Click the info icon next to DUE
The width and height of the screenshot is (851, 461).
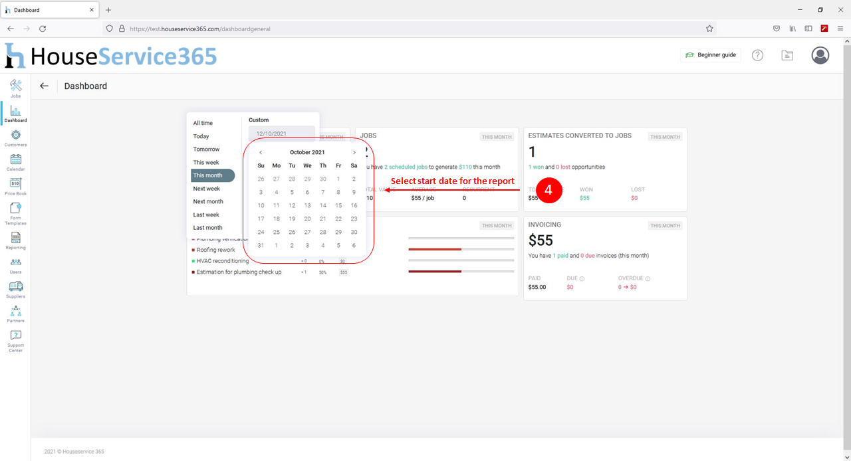pyautogui.click(x=582, y=279)
